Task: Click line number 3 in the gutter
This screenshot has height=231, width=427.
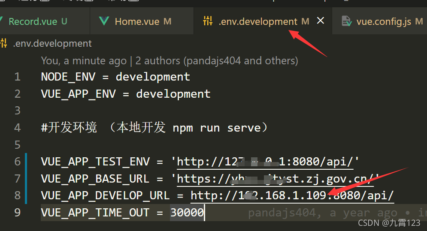Action: [17, 111]
